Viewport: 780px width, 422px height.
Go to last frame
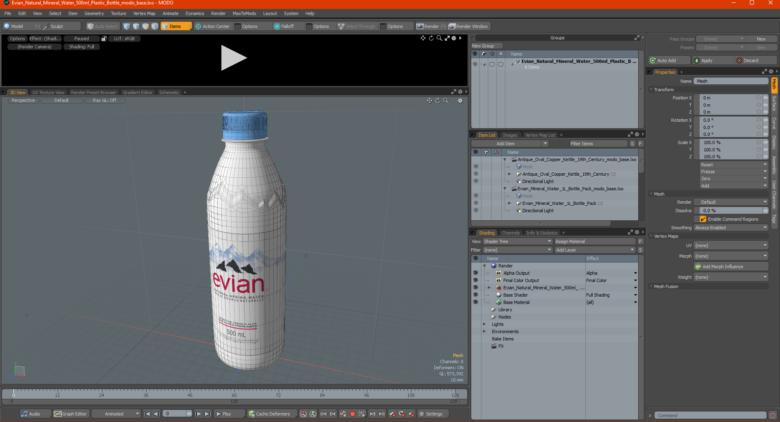208,414
